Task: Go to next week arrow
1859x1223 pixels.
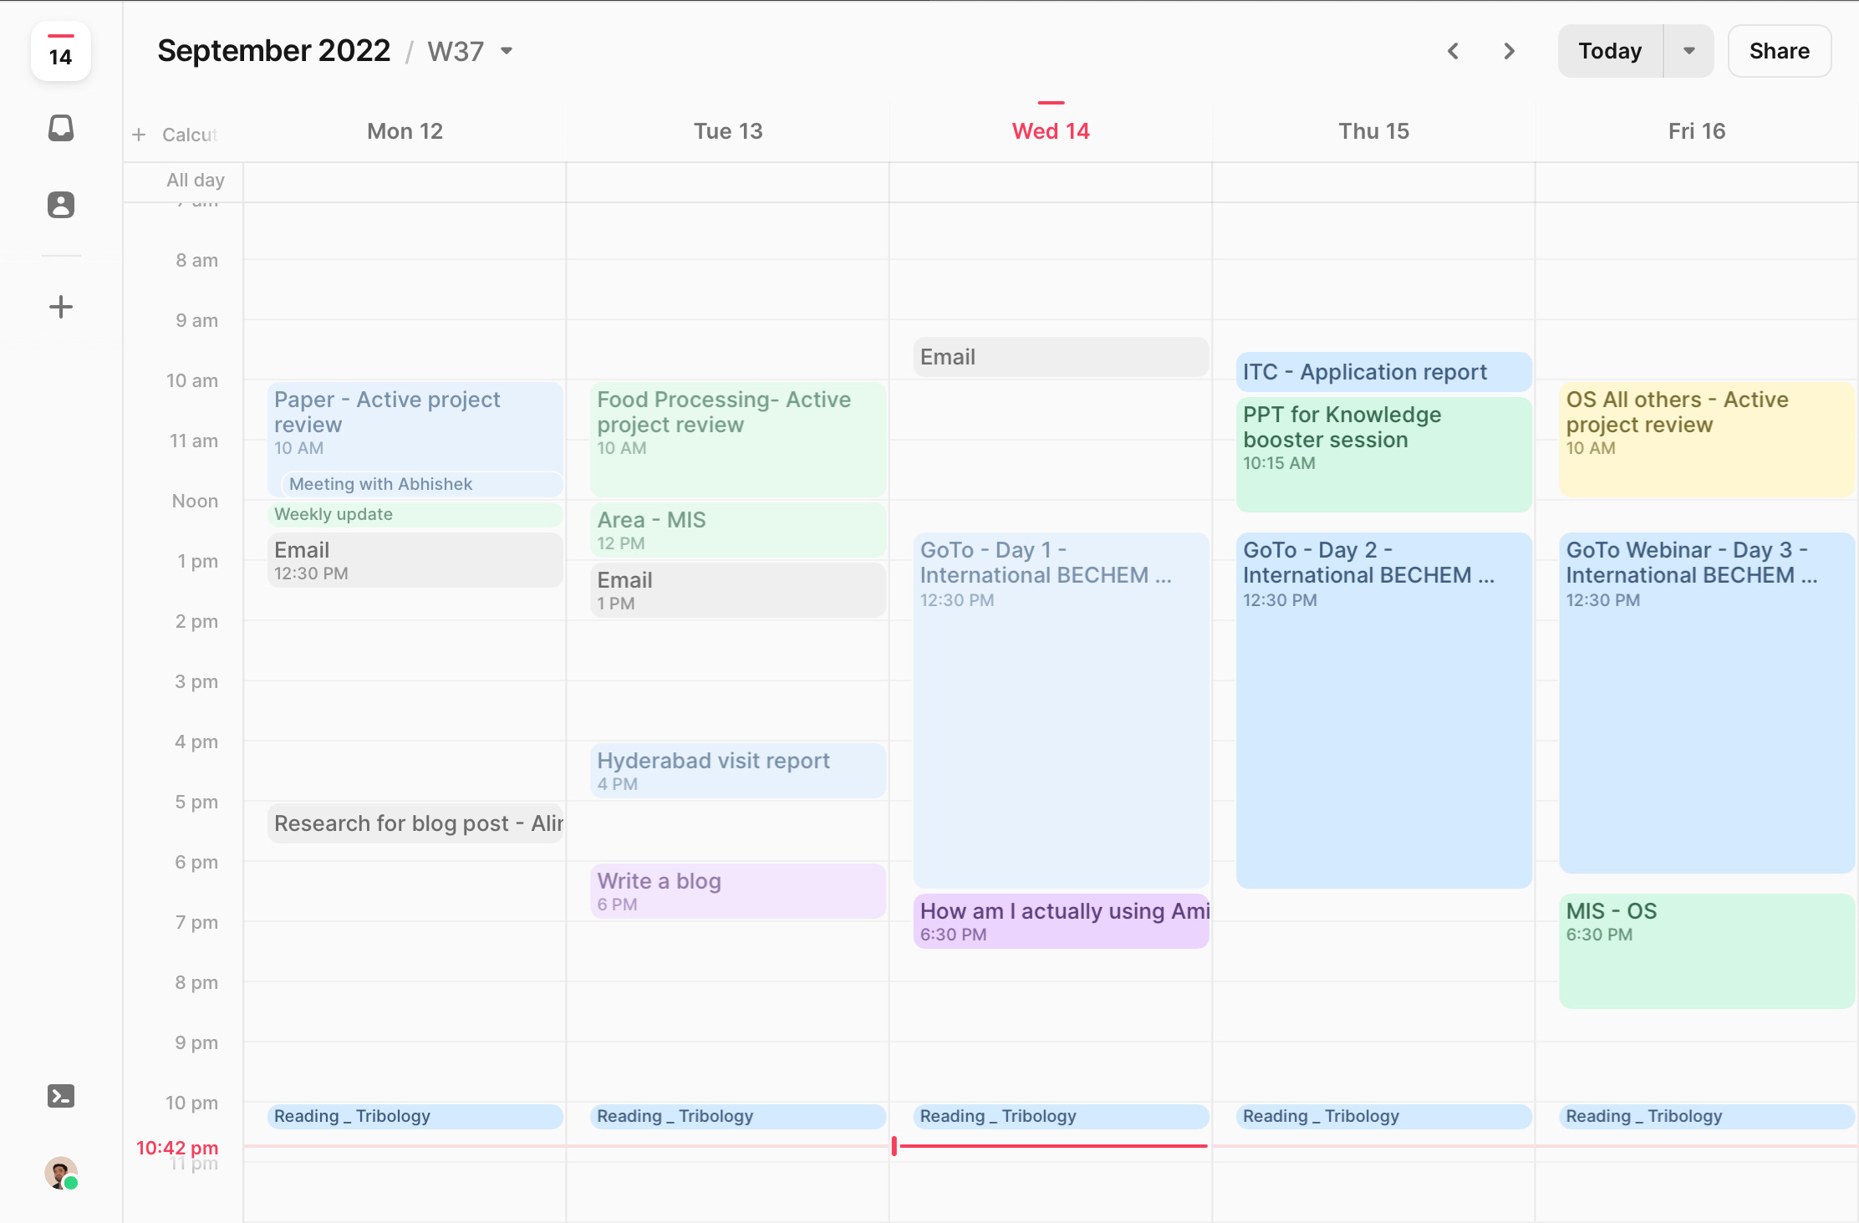Action: 1509,51
